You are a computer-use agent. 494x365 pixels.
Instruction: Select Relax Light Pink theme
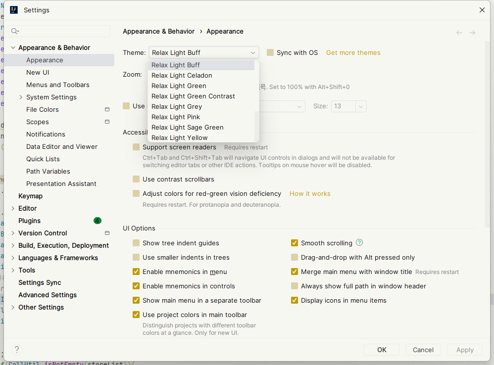[x=176, y=117]
